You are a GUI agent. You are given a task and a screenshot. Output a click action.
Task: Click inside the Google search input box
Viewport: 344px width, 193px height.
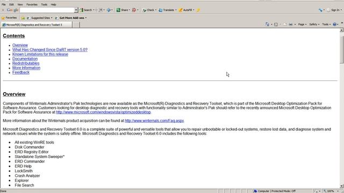click(x=47, y=10)
